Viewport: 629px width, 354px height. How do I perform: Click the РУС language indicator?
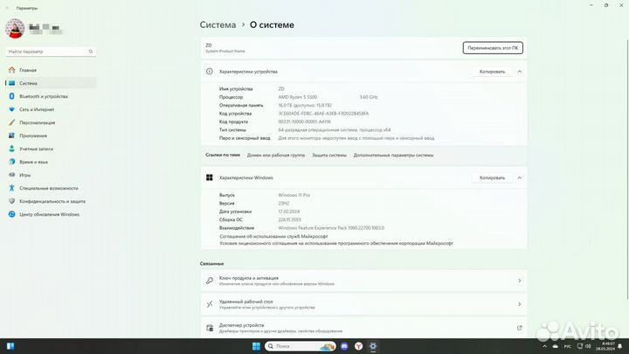[x=568, y=346]
